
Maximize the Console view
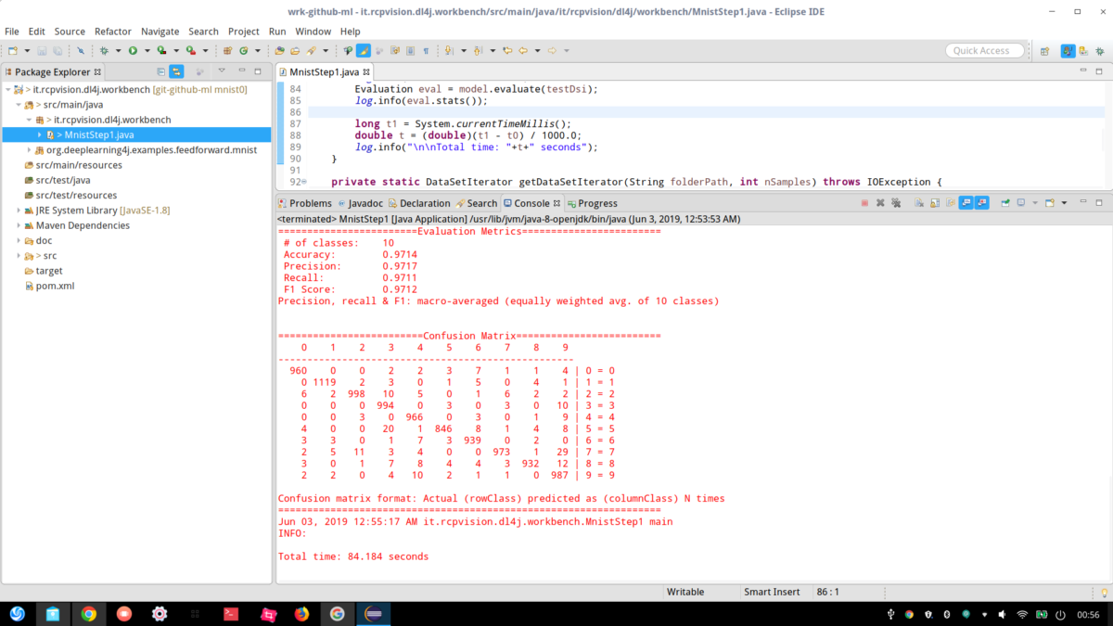click(x=1099, y=202)
